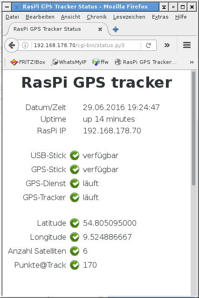Click the Punkte@Track value 170

[90, 265]
